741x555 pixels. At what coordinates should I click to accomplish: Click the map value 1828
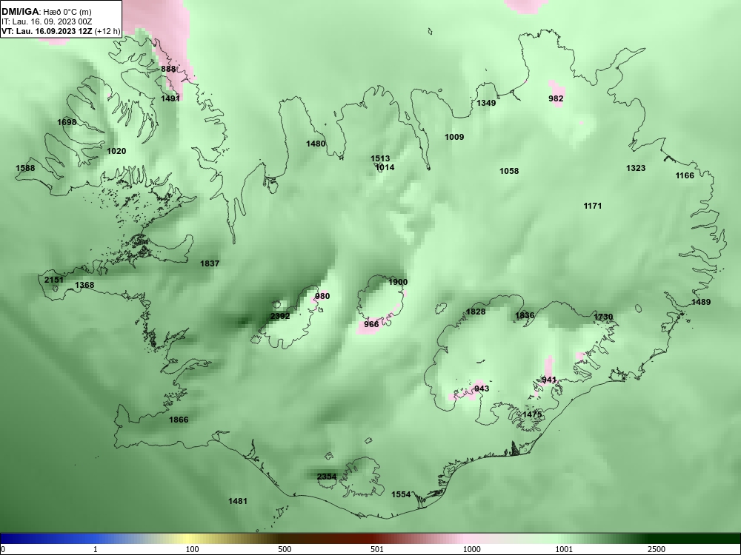coord(476,312)
